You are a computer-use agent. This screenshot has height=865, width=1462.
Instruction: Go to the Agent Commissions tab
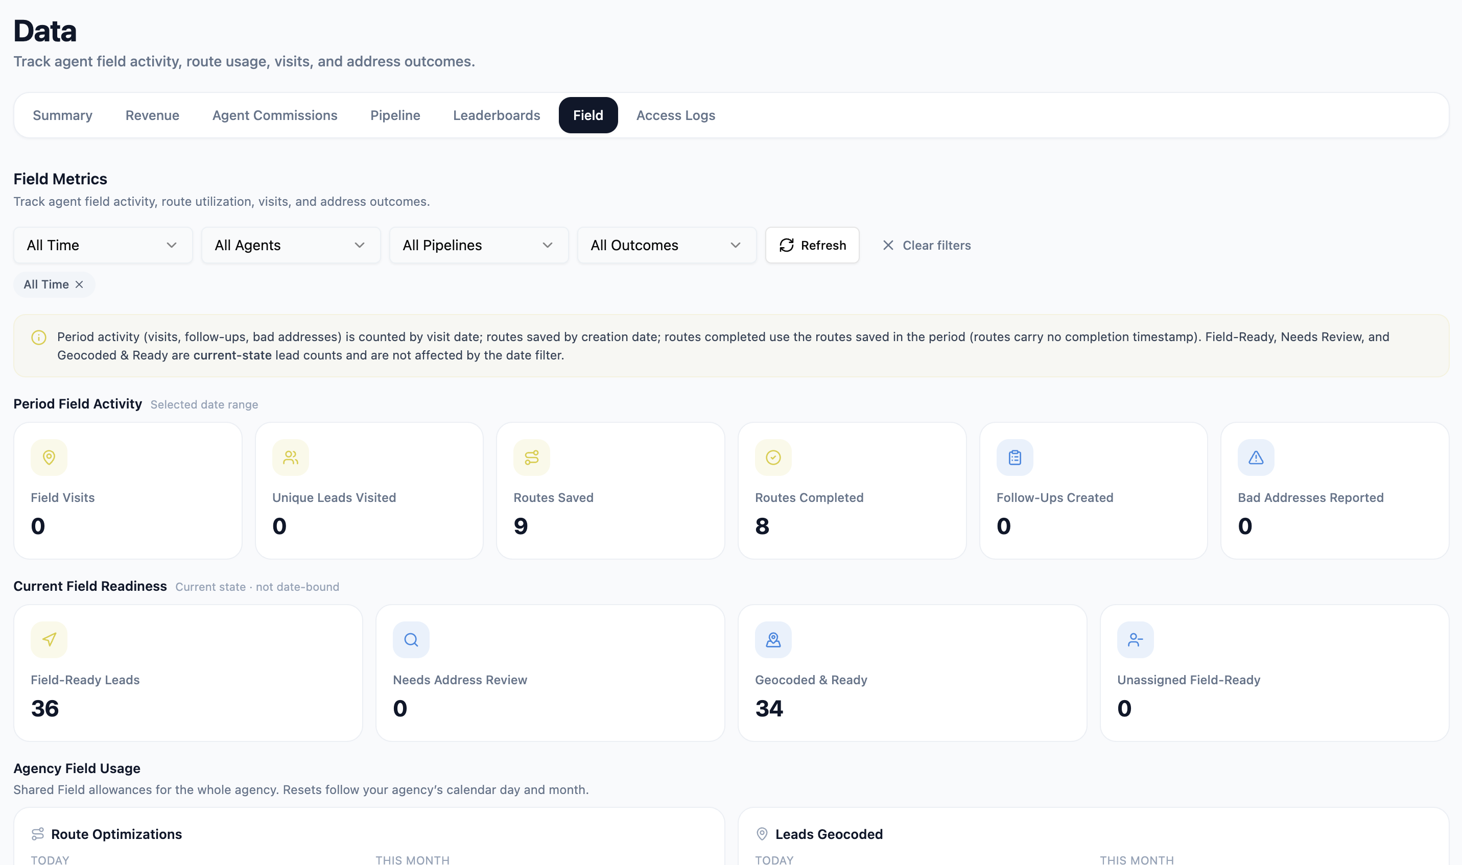point(274,115)
